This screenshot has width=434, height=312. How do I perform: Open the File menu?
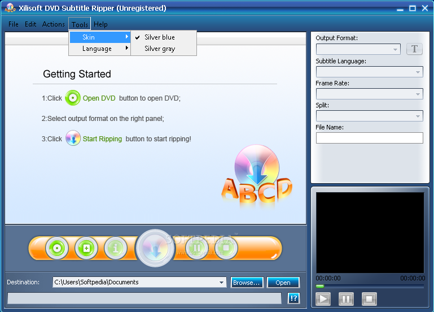click(14, 24)
